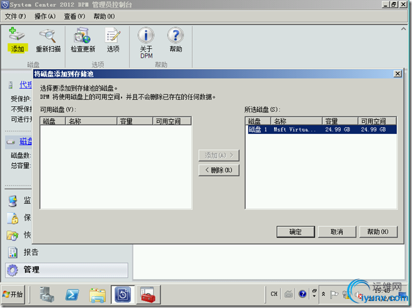412x308 pixels.
Task: Click the 帮助 question mark ribbon icon
Action: click(175, 35)
